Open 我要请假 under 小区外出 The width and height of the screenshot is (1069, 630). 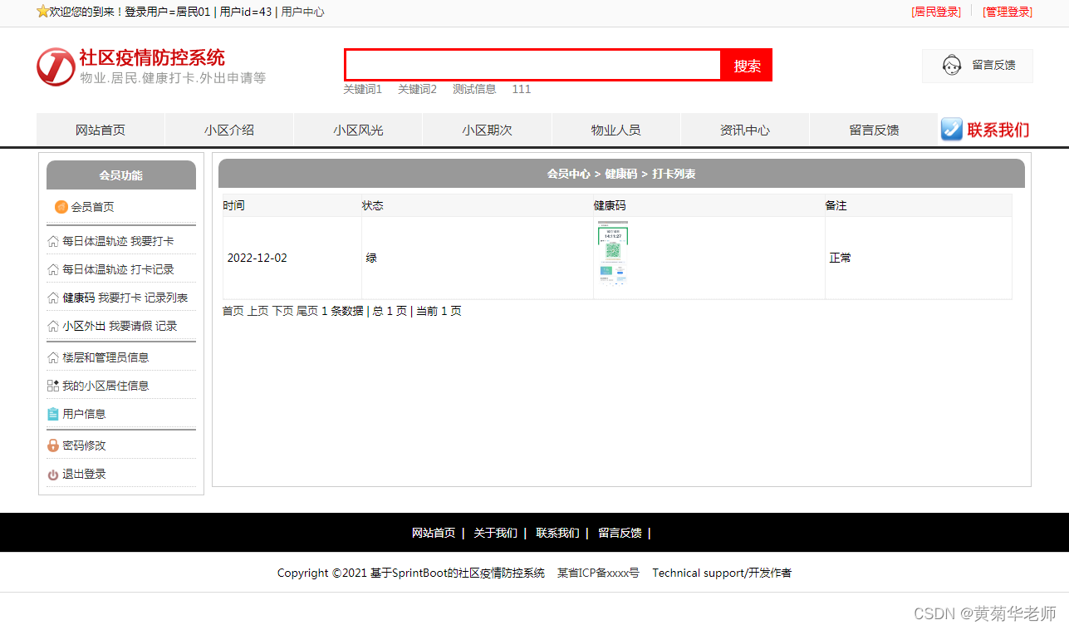130,326
